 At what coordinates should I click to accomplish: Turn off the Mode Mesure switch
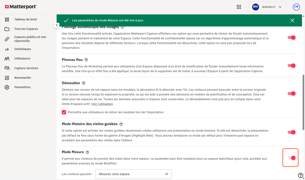point(292,158)
